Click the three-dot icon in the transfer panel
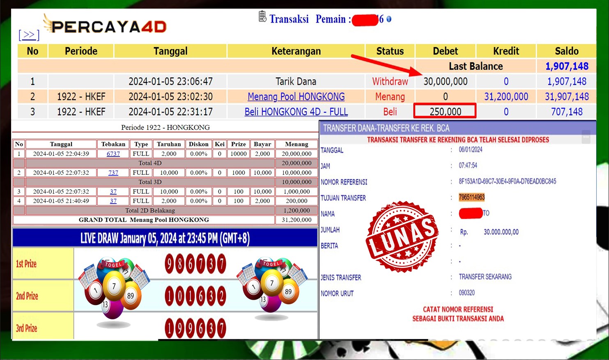The width and height of the screenshot is (609, 360). click(x=586, y=137)
